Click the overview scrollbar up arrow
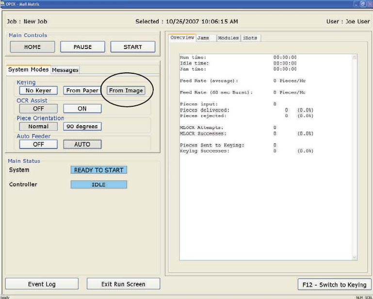 click(x=354, y=57)
